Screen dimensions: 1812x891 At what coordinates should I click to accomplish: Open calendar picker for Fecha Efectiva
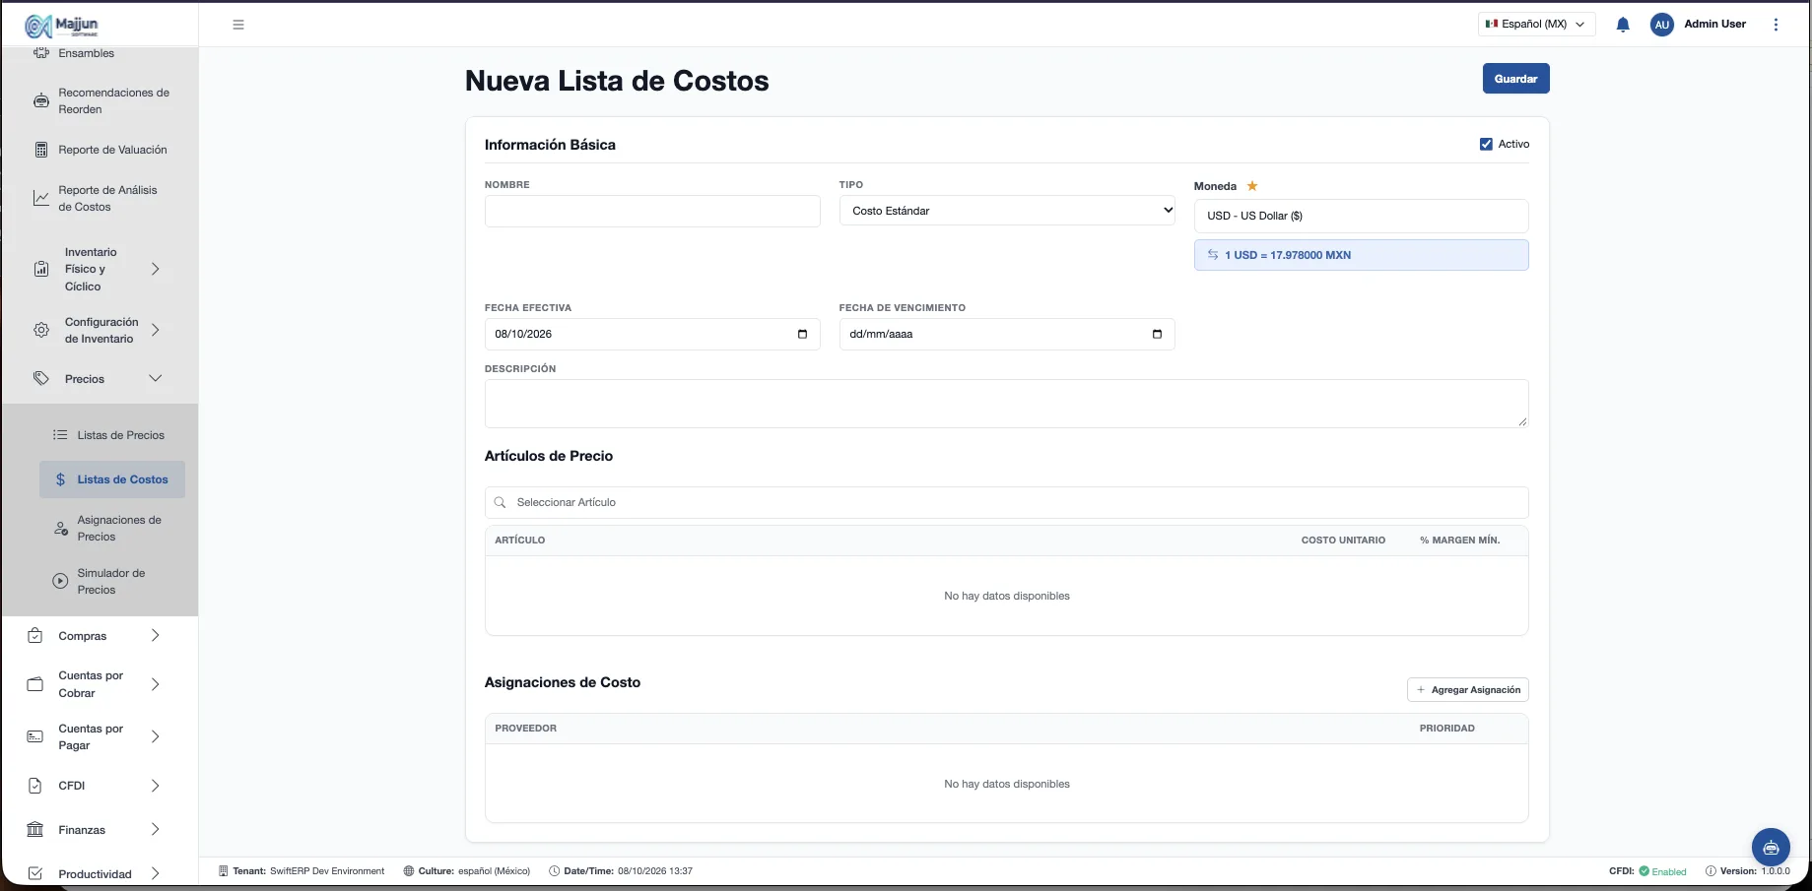pyautogui.click(x=802, y=334)
